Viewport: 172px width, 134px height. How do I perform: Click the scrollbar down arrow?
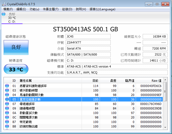click(x=165, y=127)
